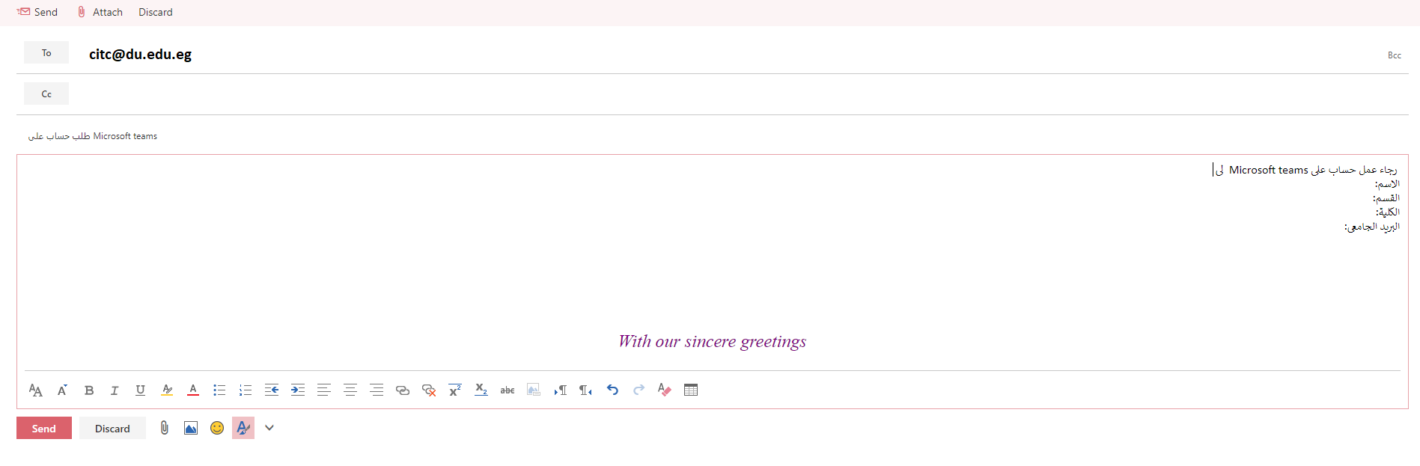Screen dimensions: 1420x466
Task: Toggle underline formatting
Action: click(x=140, y=390)
